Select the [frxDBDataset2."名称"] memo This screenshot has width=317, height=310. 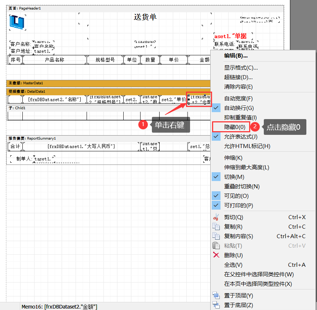[x=55, y=99]
